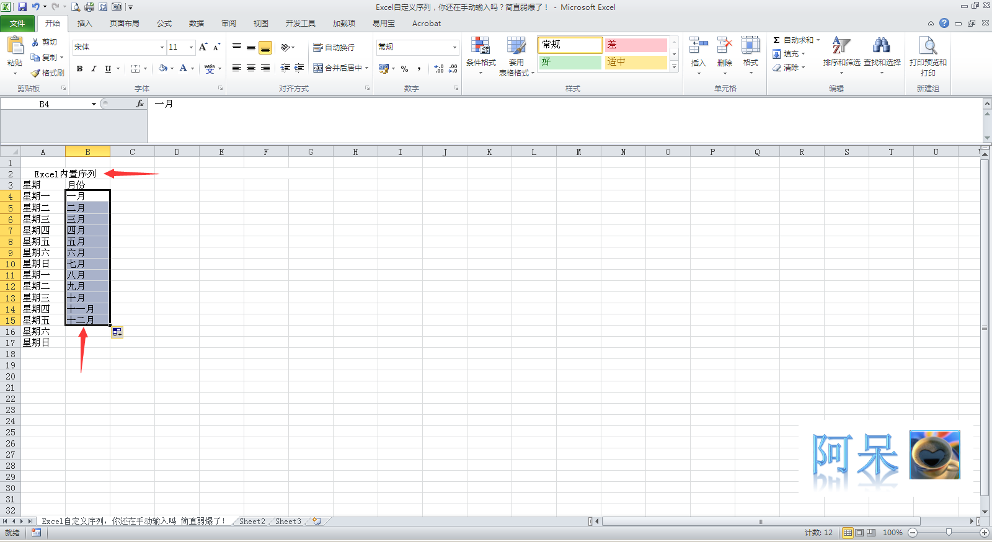
Task: Open the cell Format (格式) menu
Action: pos(751,56)
